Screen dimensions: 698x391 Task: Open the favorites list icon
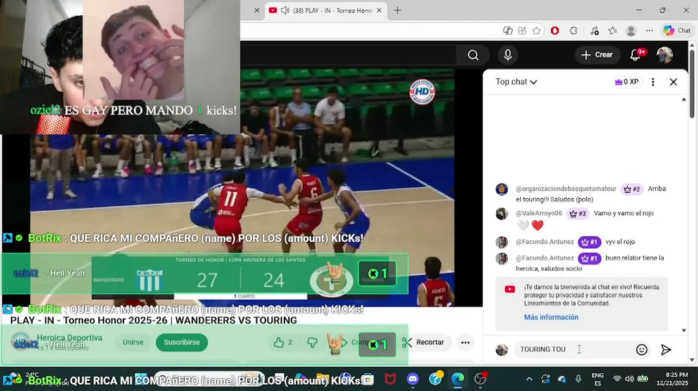coord(613,31)
